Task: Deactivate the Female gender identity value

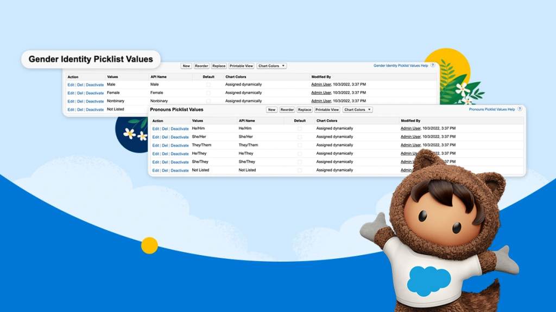Action: (94, 93)
